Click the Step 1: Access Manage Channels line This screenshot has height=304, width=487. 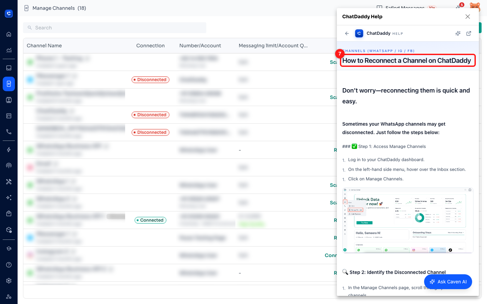pyautogui.click(x=384, y=147)
